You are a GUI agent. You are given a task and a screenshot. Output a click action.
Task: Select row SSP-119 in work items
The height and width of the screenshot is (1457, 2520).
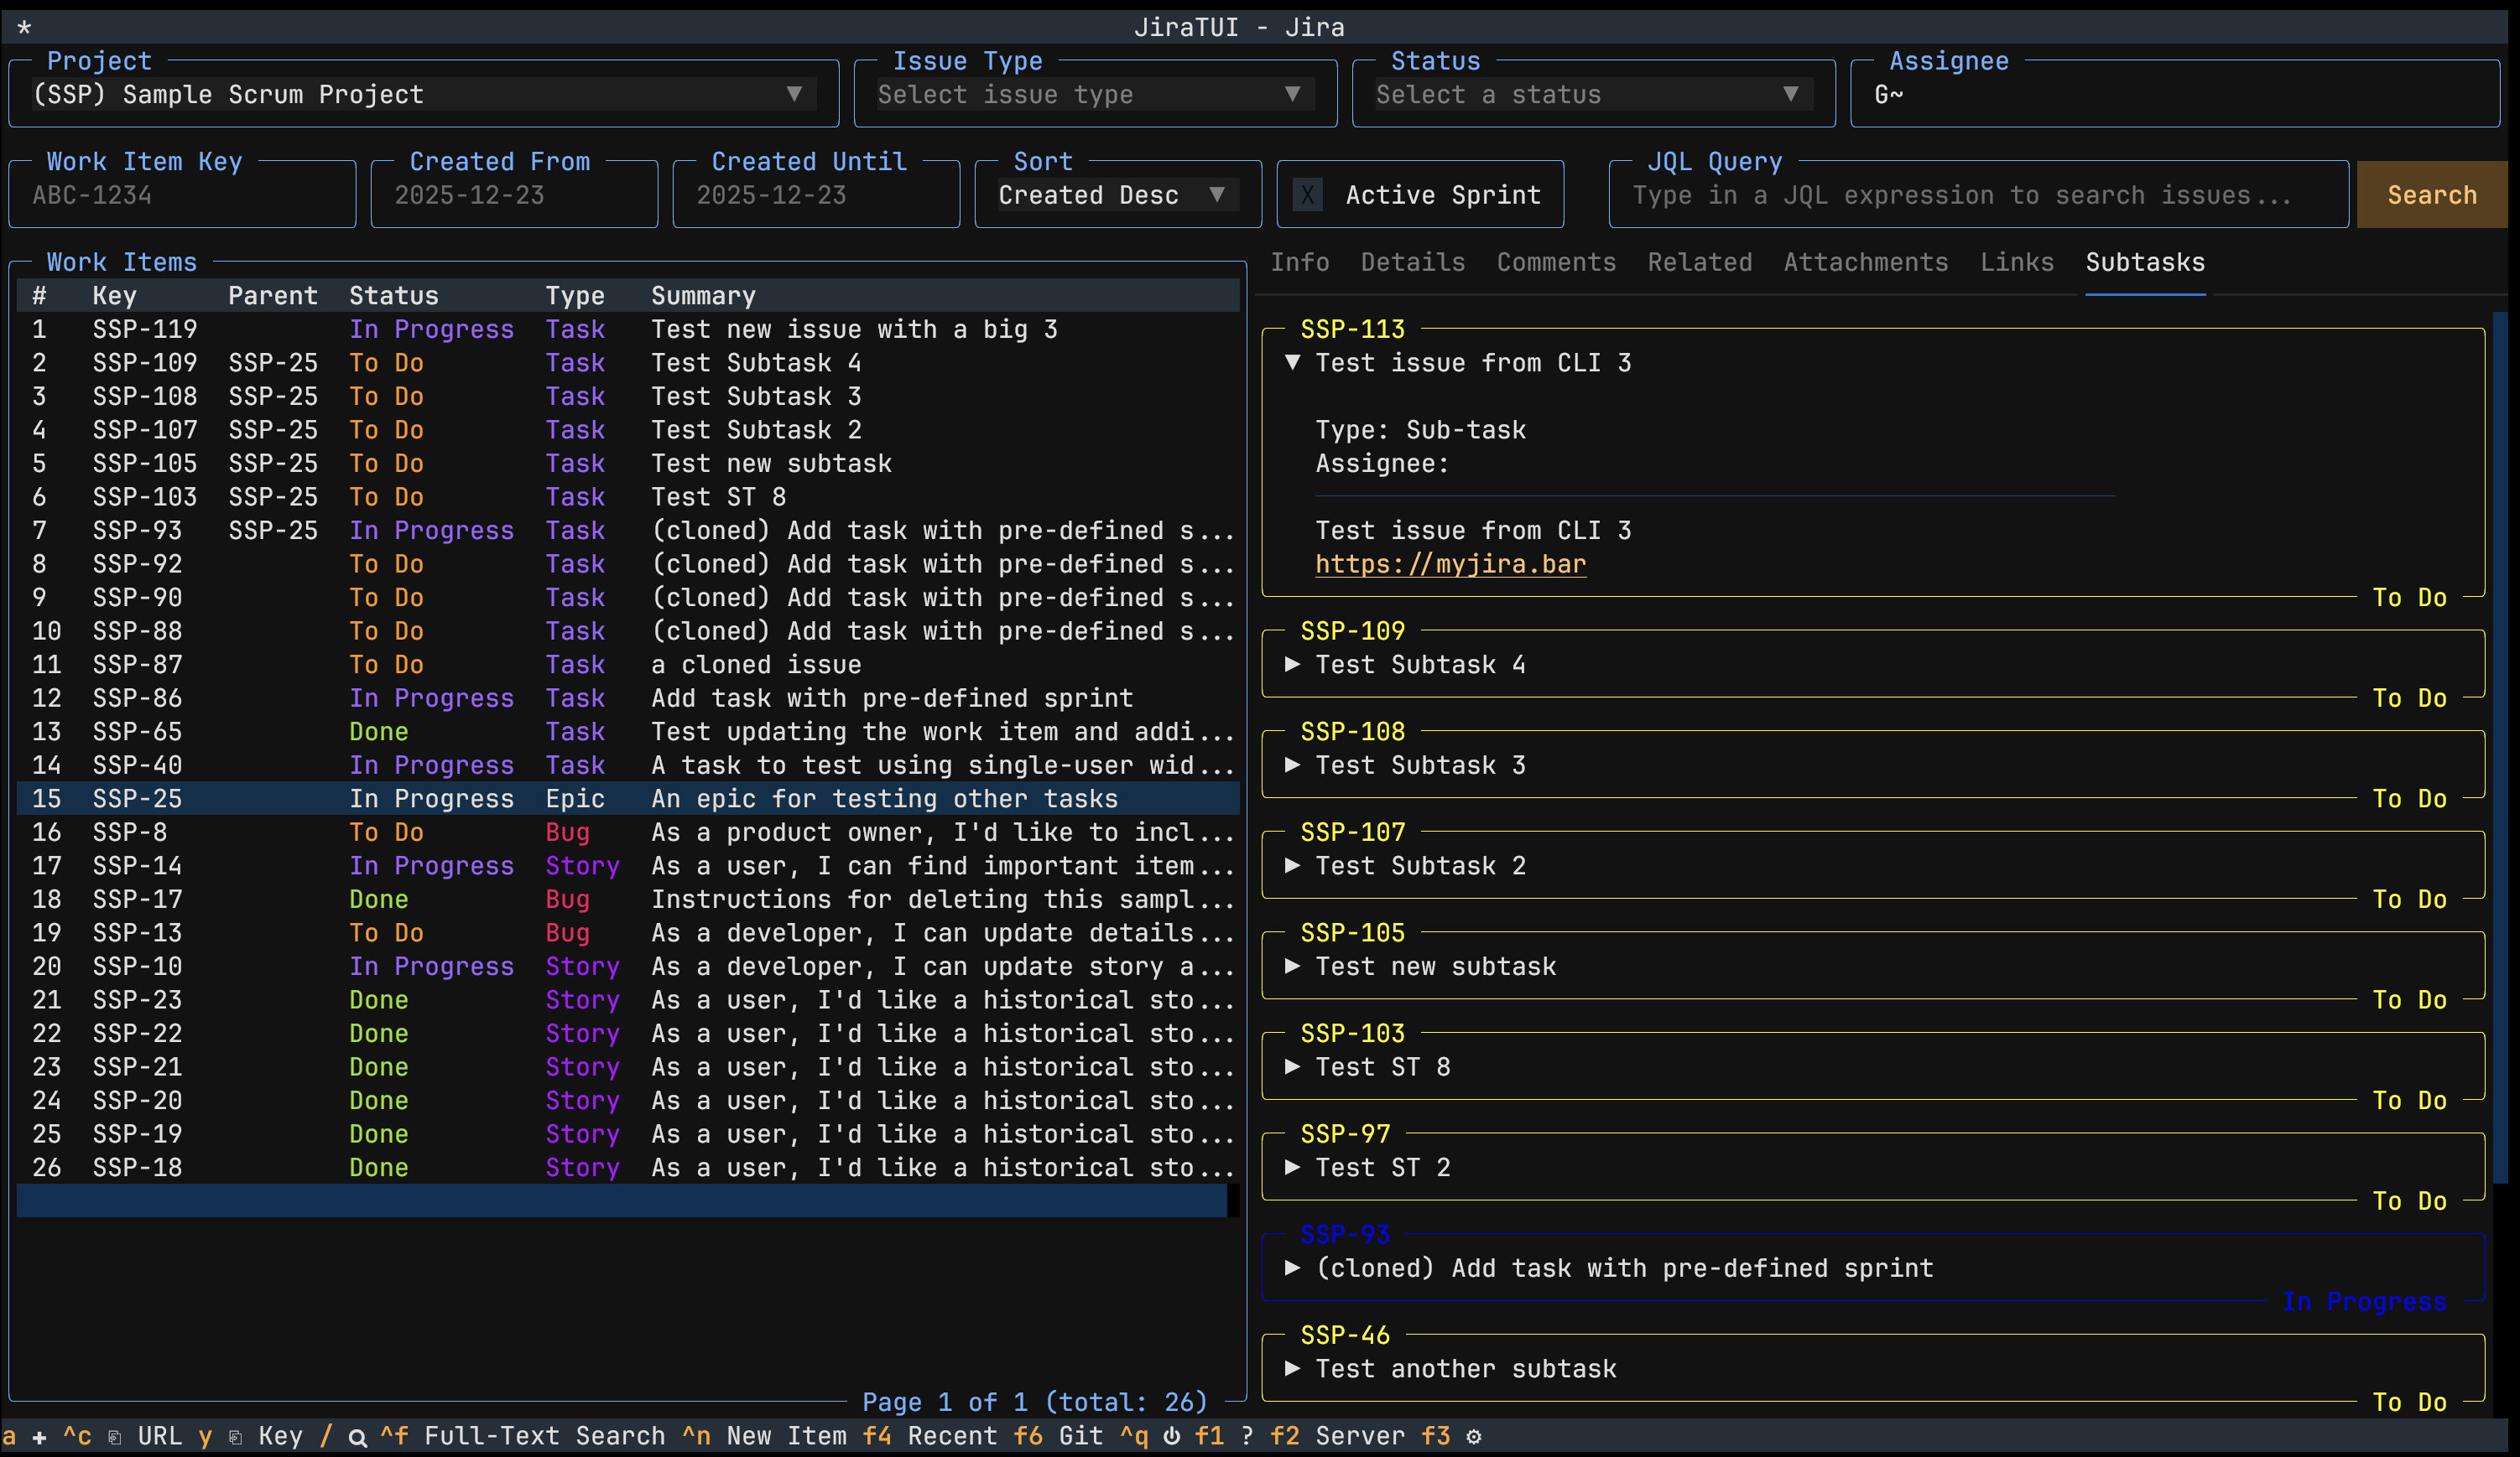[628, 329]
